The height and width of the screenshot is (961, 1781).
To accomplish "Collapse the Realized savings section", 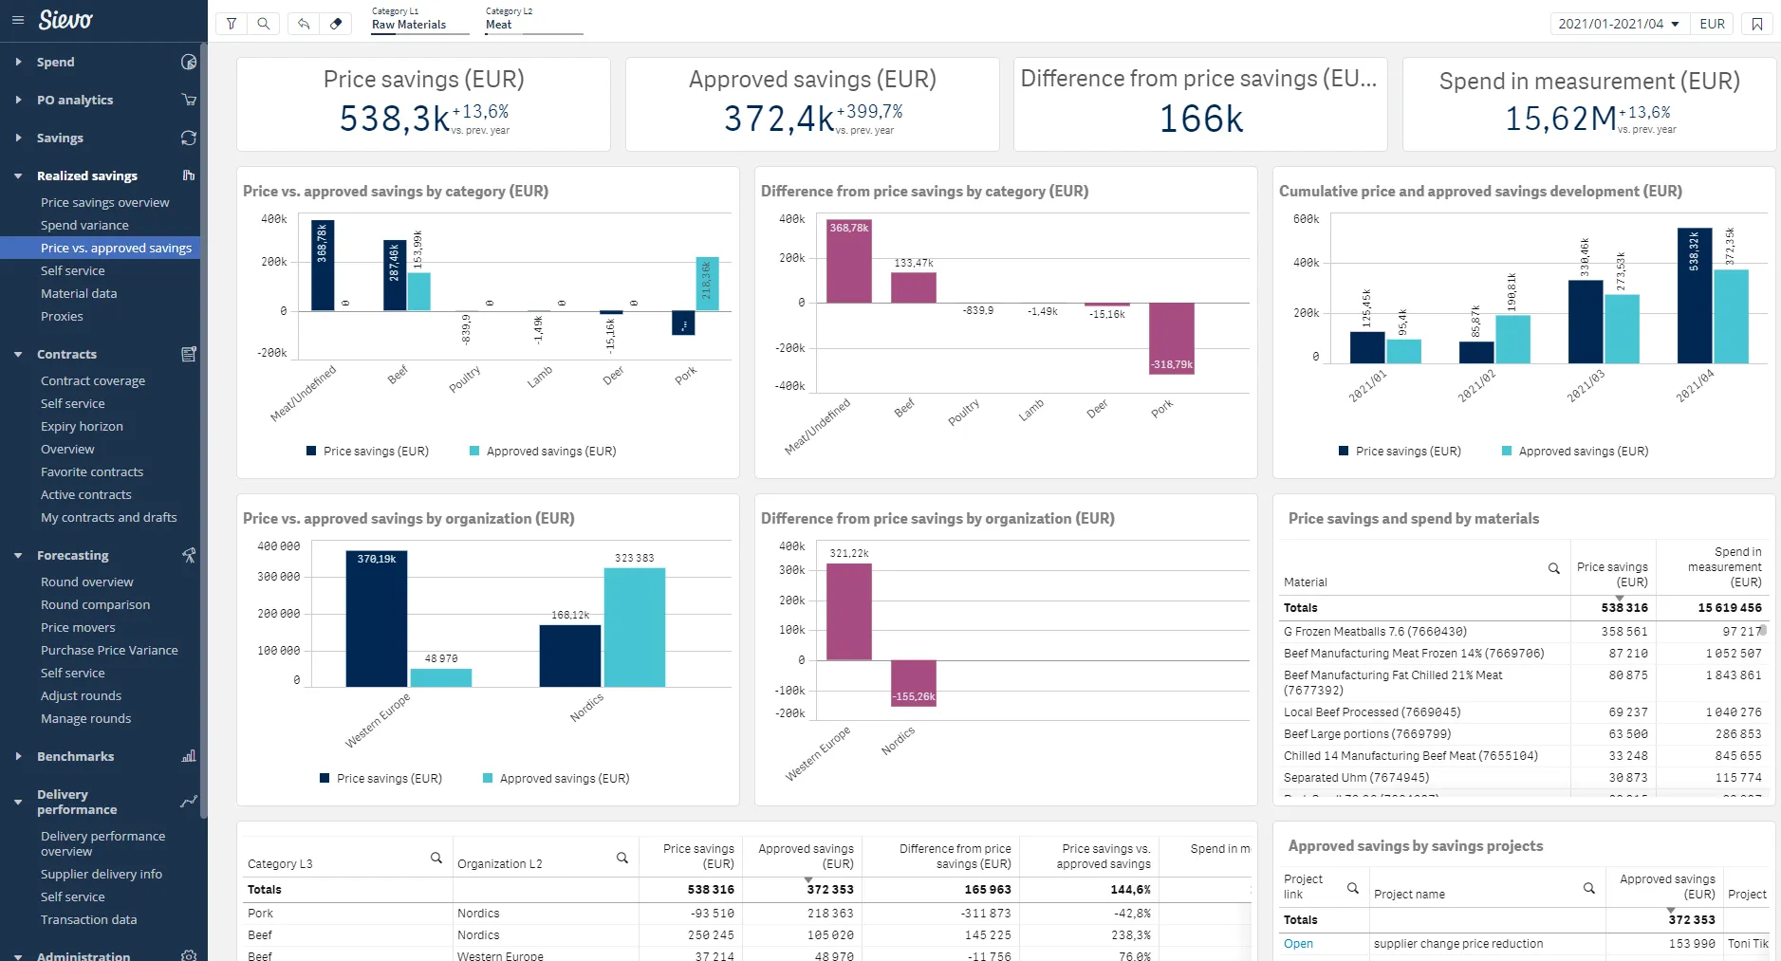I will coord(18,176).
